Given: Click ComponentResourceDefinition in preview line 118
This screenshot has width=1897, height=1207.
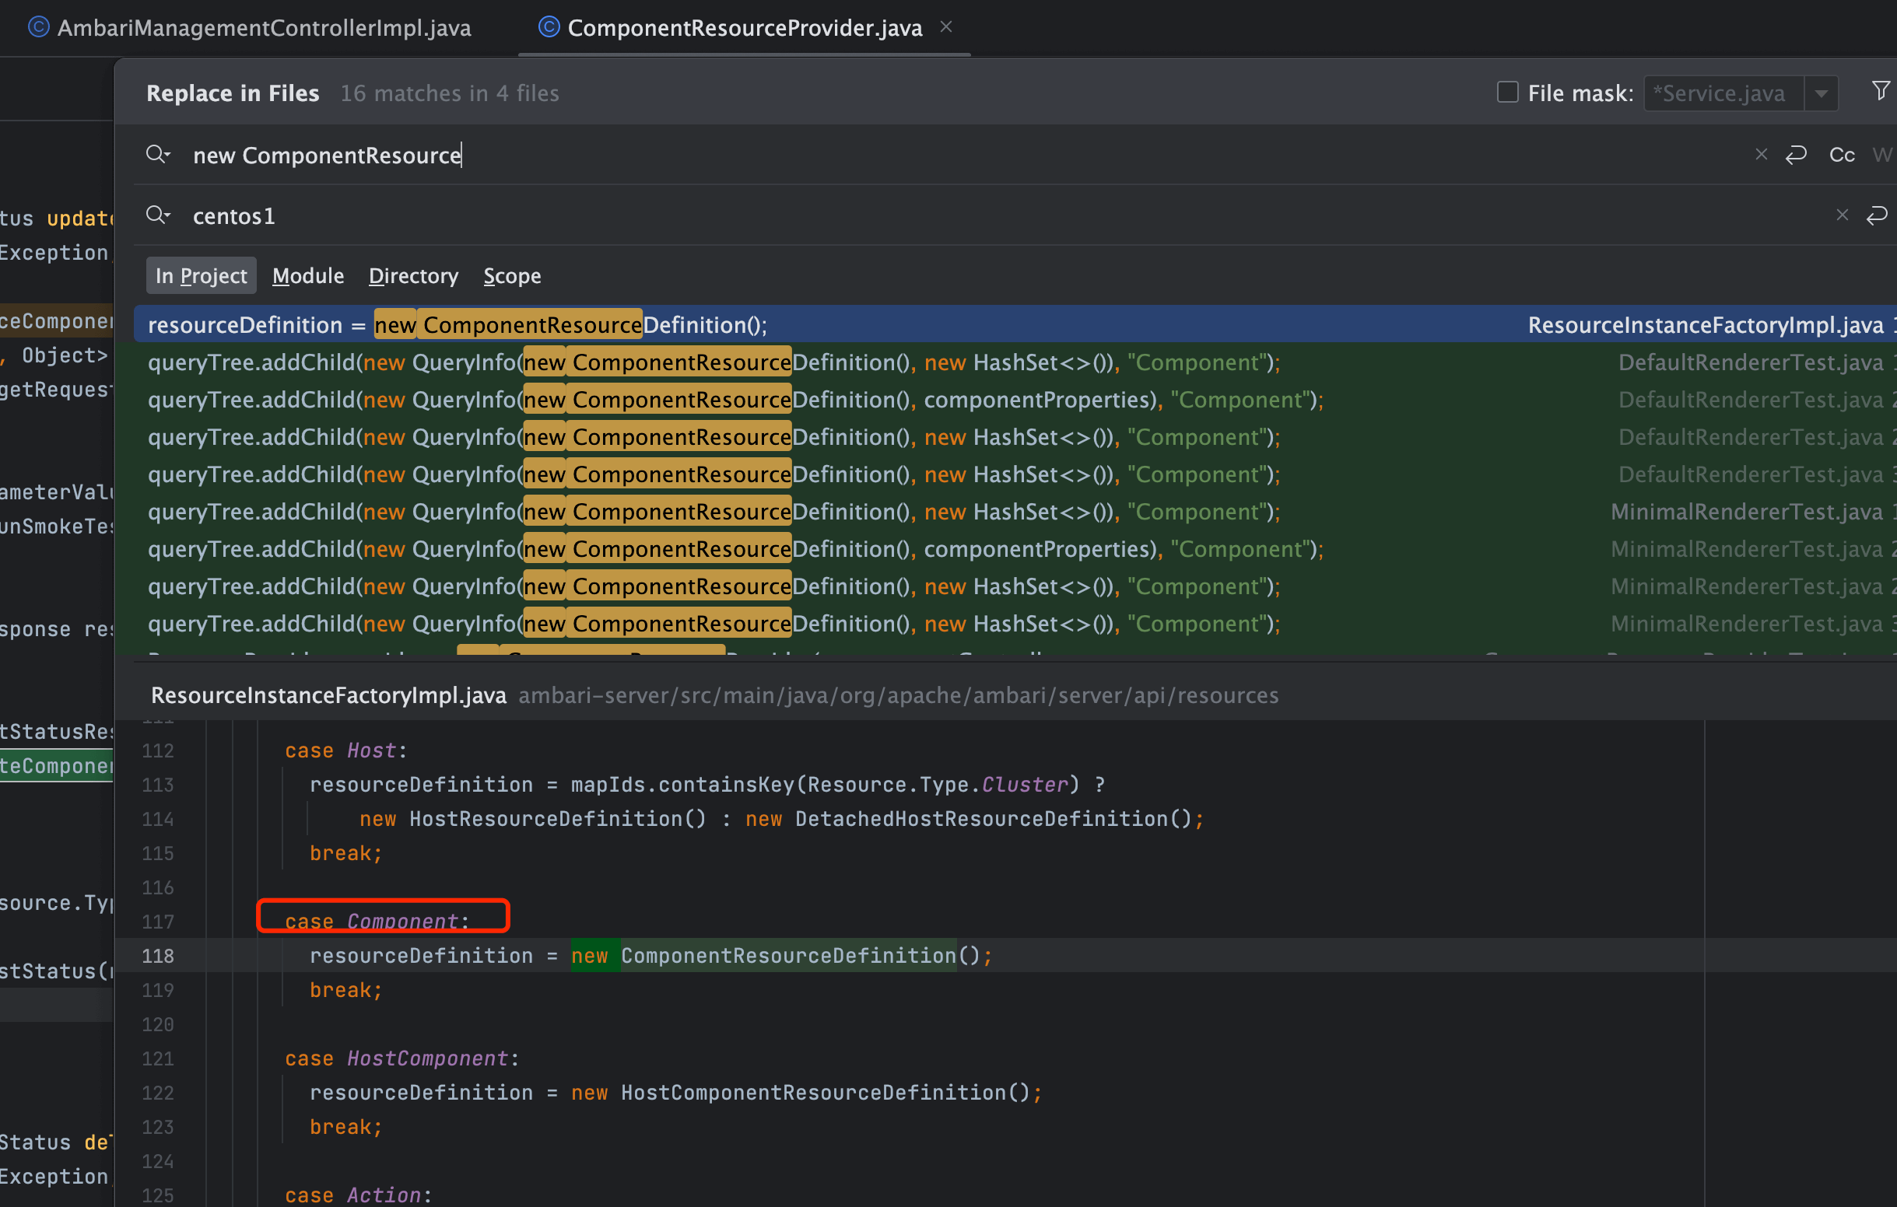Looking at the screenshot, I should (787, 956).
